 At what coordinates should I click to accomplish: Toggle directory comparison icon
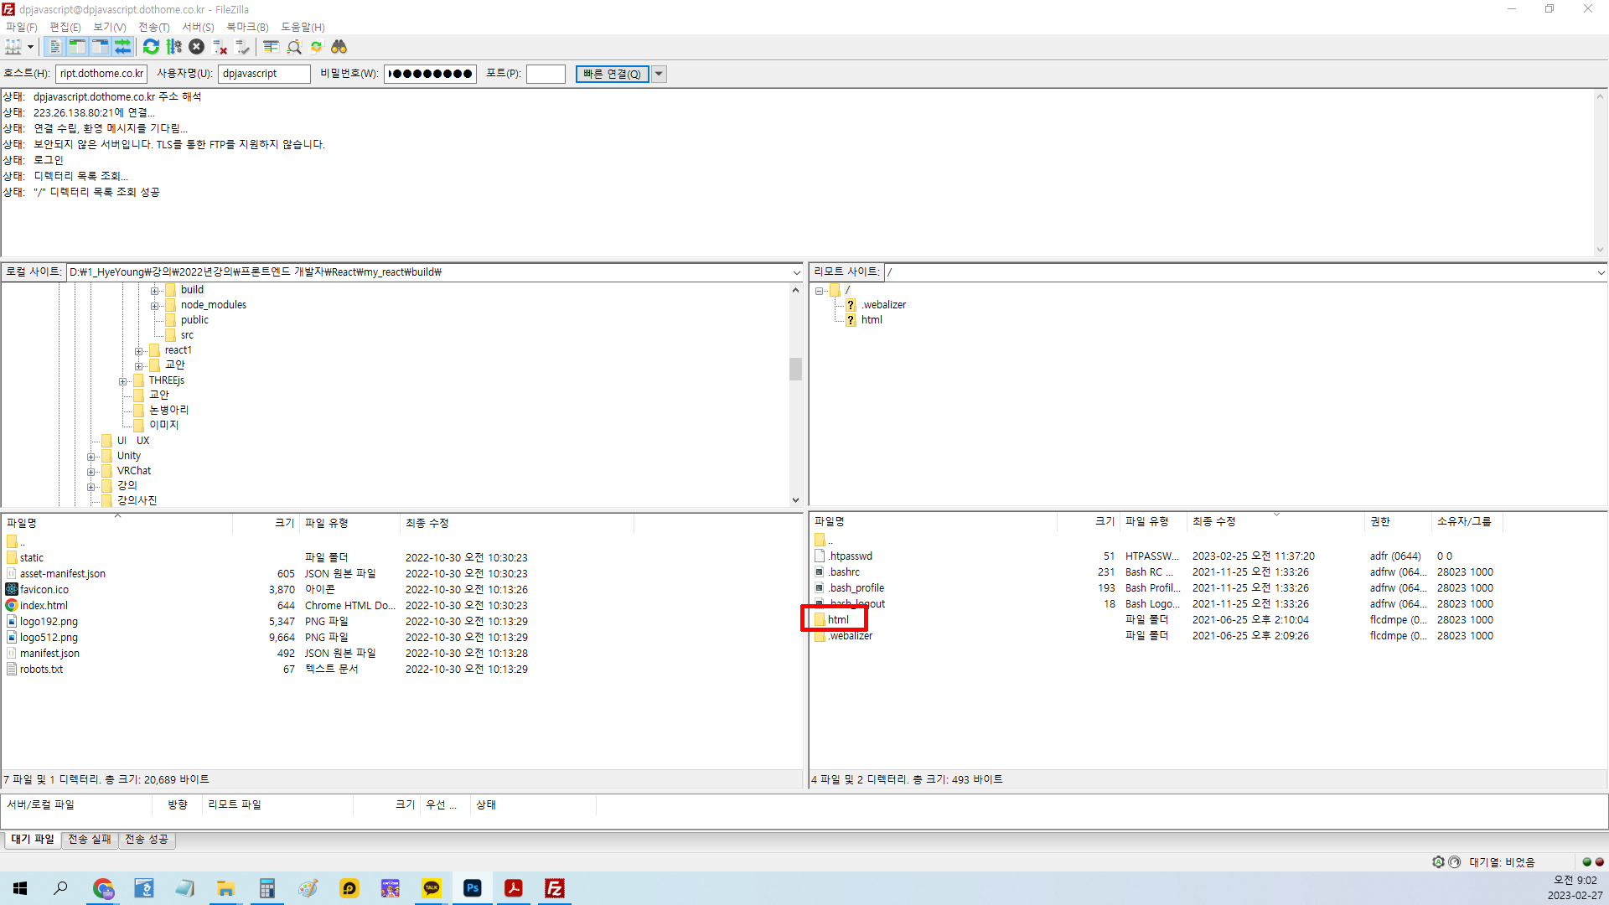tap(293, 47)
